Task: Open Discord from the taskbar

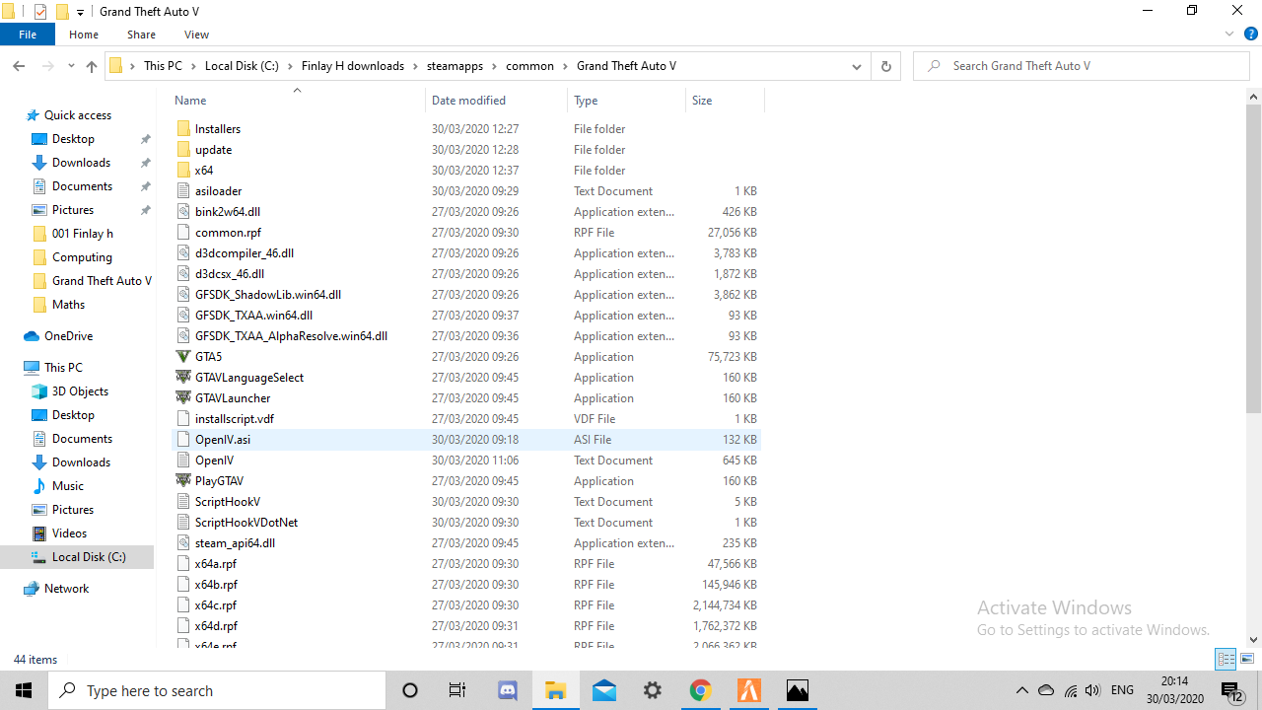Action: [x=509, y=690]
